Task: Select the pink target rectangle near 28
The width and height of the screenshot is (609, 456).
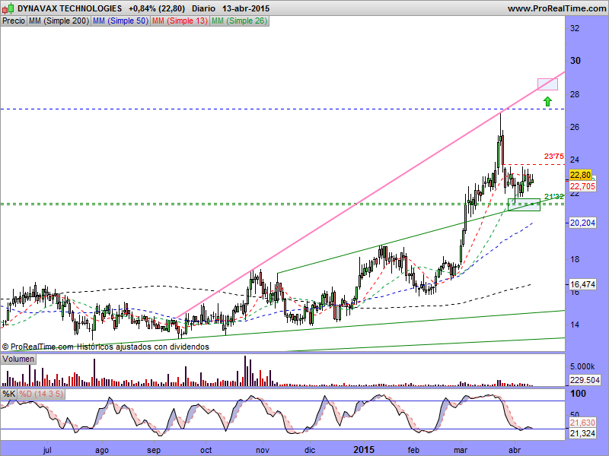Action: [547, 84]
